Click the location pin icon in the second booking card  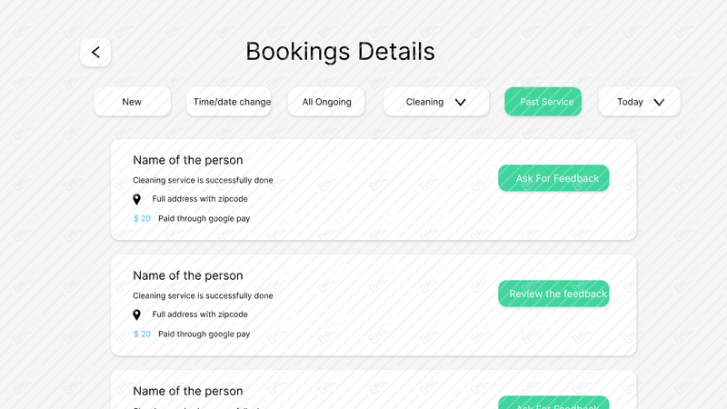pyautogui.click(x=137, y=314)
